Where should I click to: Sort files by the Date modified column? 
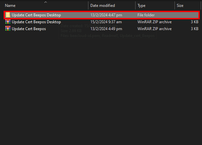[x=102, y=6]
